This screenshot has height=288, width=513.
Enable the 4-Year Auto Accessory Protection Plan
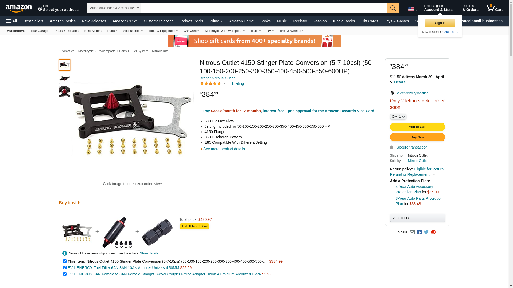392,187
